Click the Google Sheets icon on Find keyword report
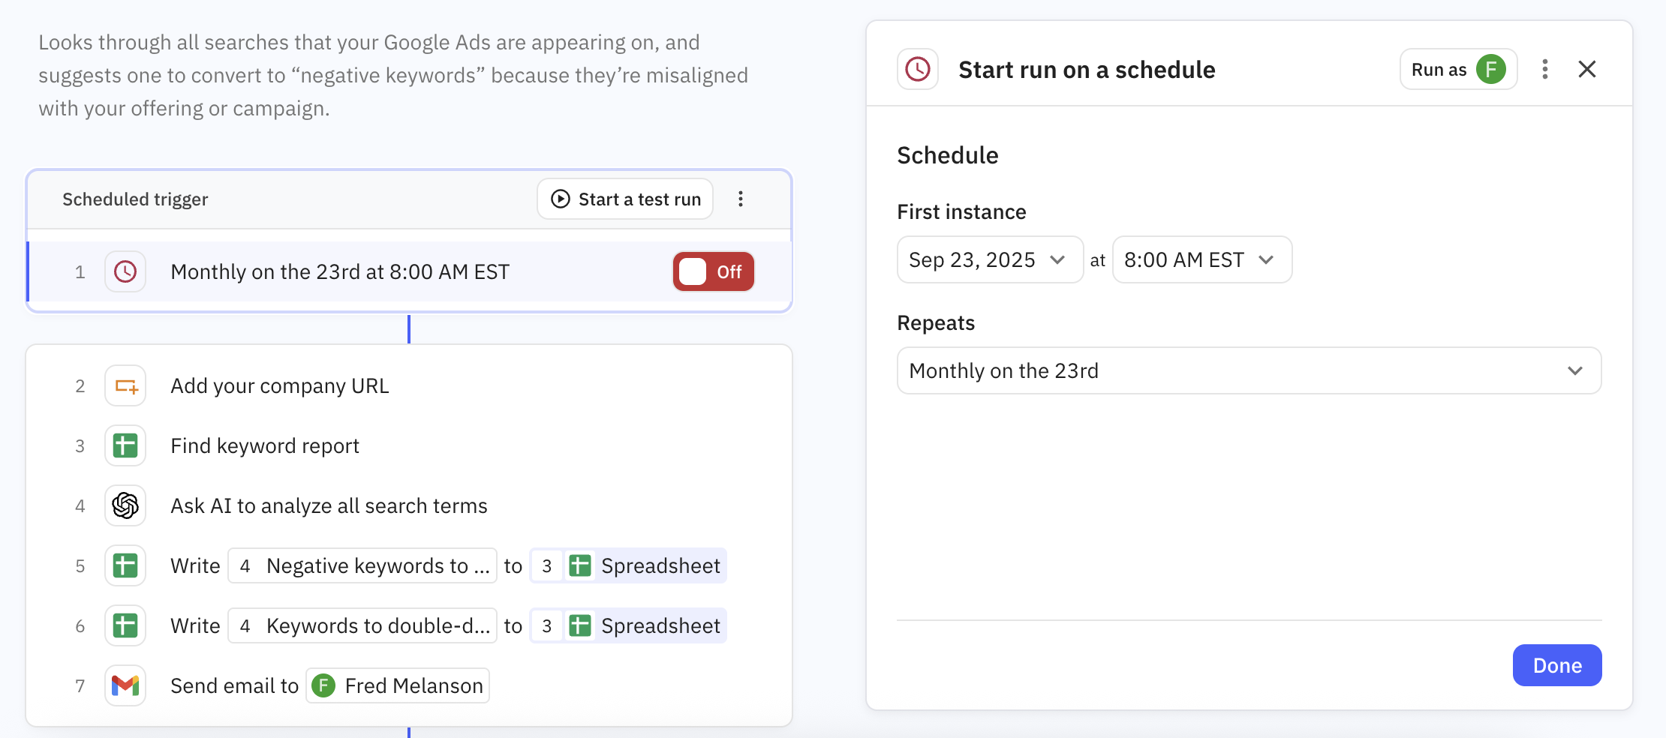Image resolution: width=1666 pixels, height=738 pixels. click(125, 446)
